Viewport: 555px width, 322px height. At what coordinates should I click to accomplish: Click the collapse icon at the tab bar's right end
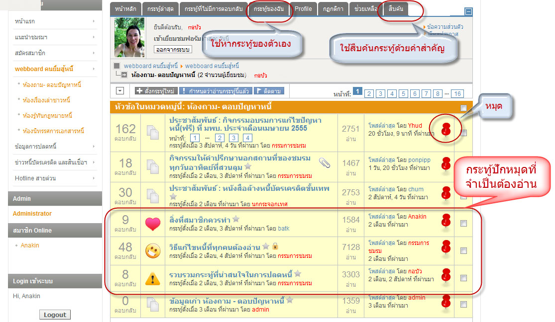468,11
